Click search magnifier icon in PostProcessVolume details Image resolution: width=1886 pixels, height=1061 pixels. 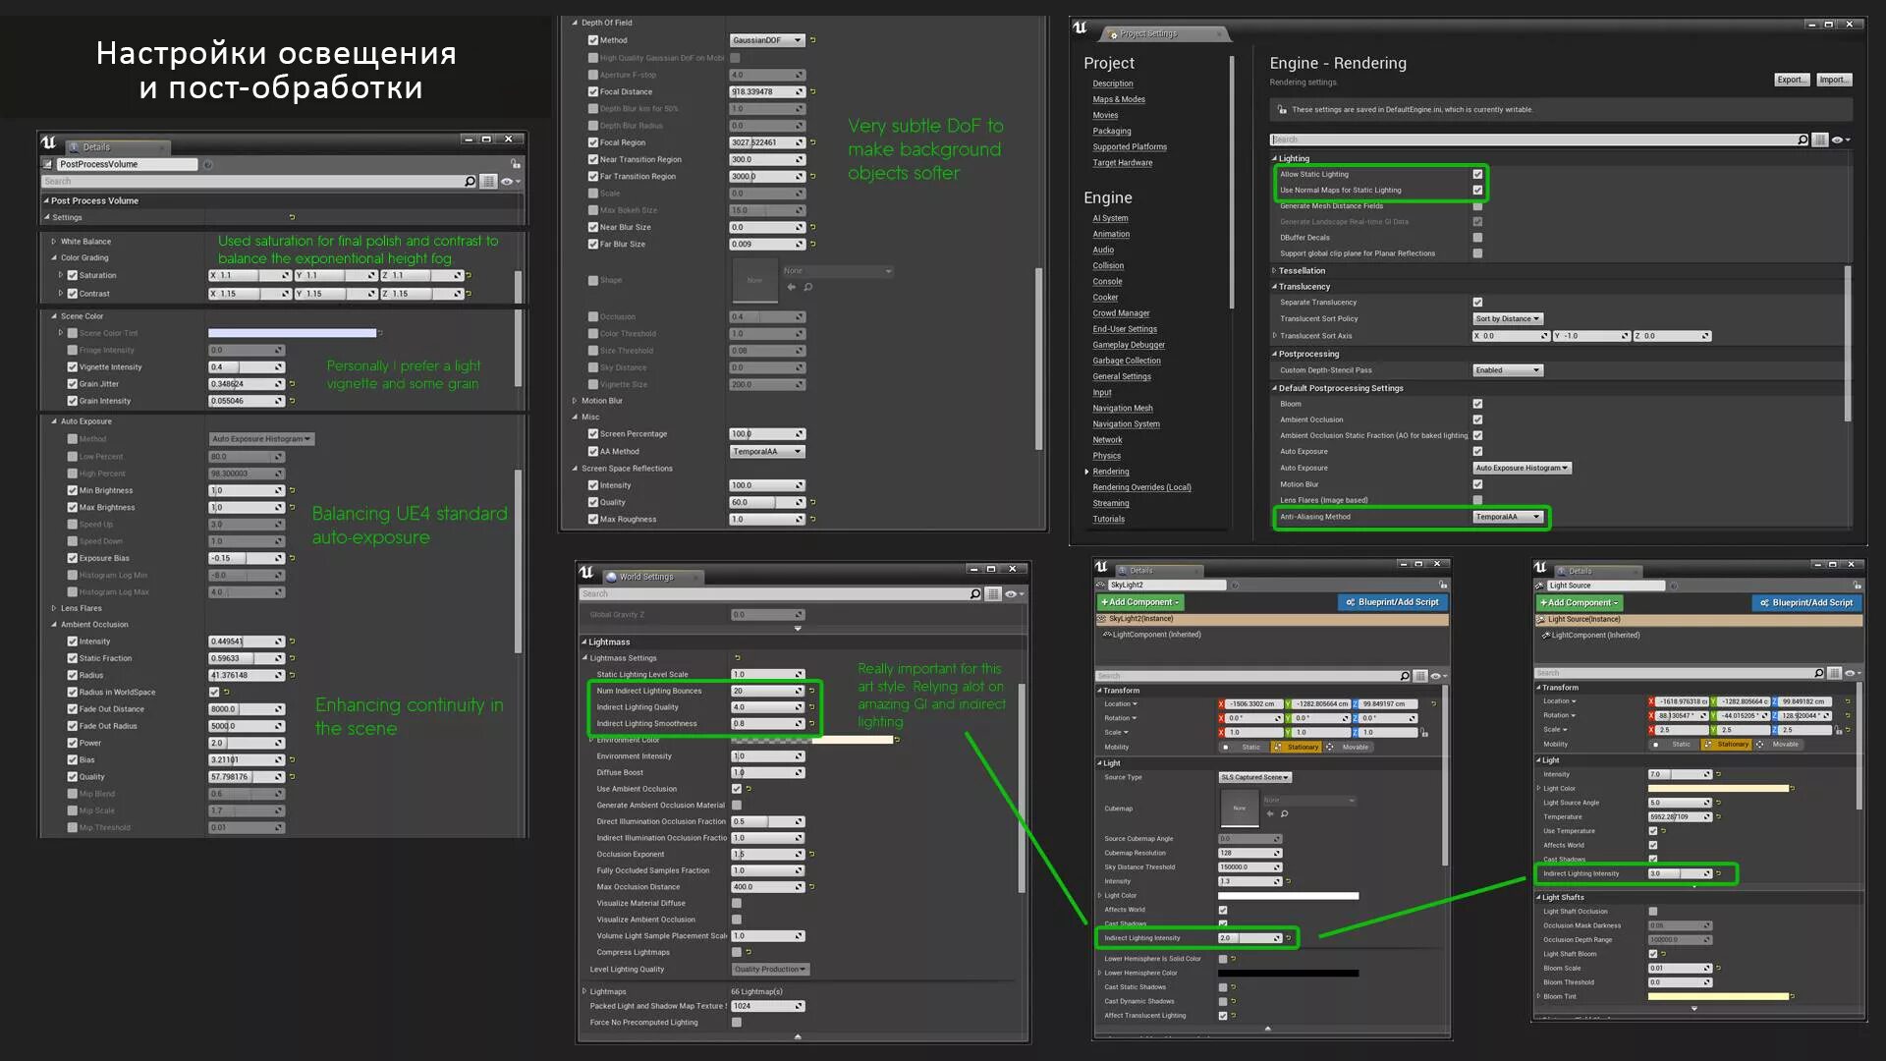click(x=470, y=182)
